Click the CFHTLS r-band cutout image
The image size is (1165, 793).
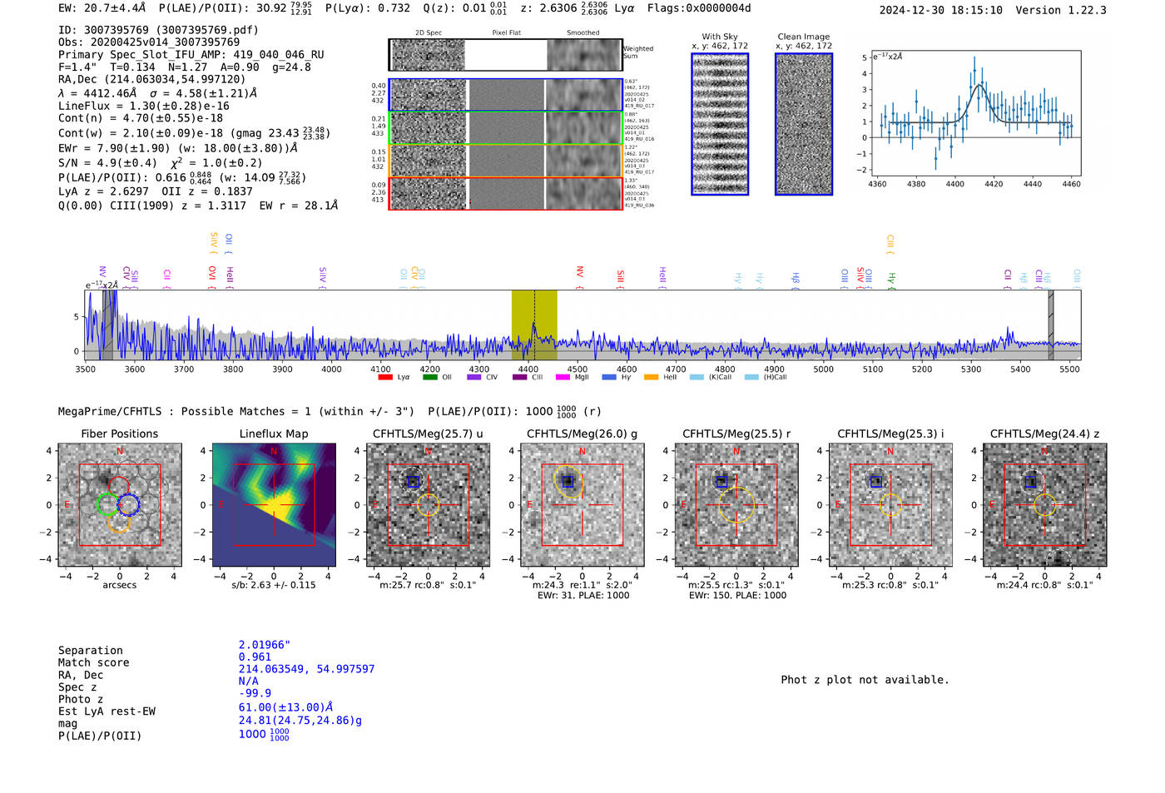(x=736, y=504)
